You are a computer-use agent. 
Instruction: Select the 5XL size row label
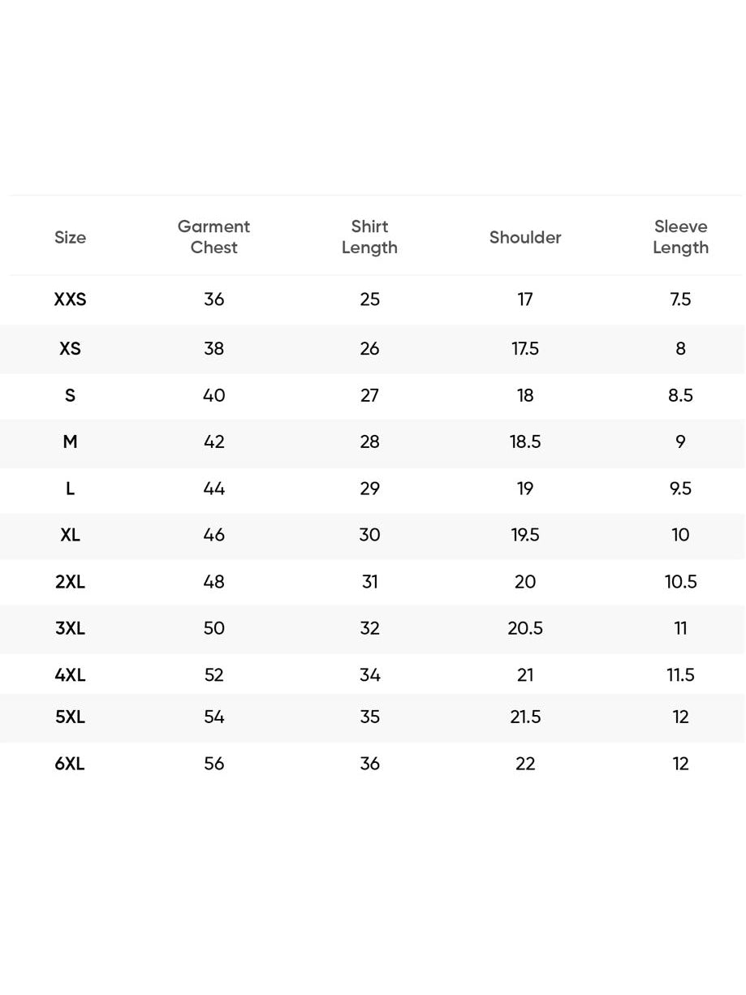70,717
